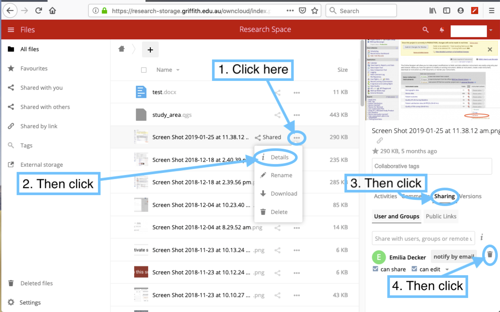Open the user account dropdown arrow

pos(491,30)
